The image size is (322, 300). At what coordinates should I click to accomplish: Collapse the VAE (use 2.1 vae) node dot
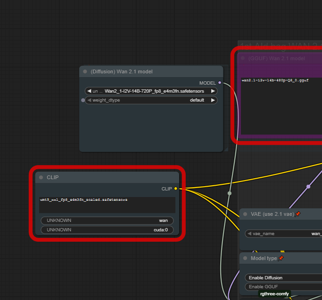click(x=245, y=214)
